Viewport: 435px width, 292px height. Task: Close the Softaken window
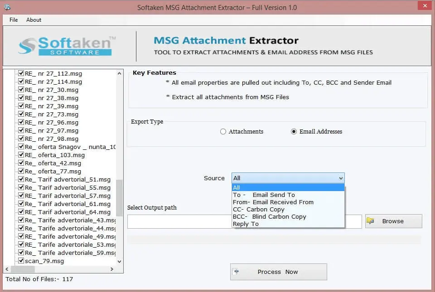click(425, 5)
